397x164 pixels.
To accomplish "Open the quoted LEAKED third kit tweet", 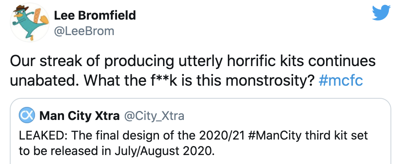I will 201,131.
